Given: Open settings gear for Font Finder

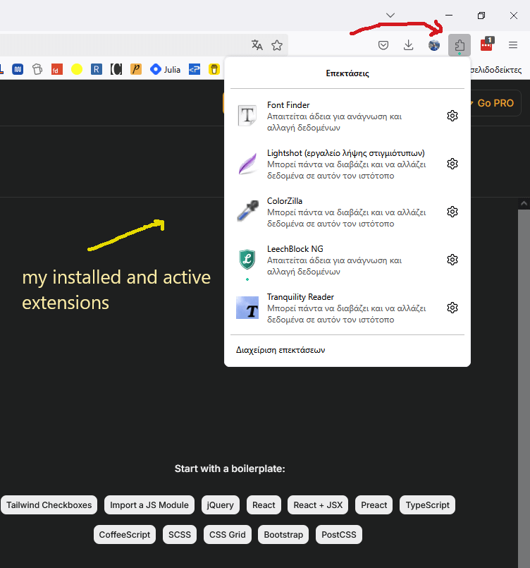Looking at the screenshot, I should coord(452,116).
